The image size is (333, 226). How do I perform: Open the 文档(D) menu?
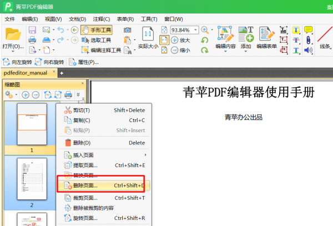click(77, 19)
